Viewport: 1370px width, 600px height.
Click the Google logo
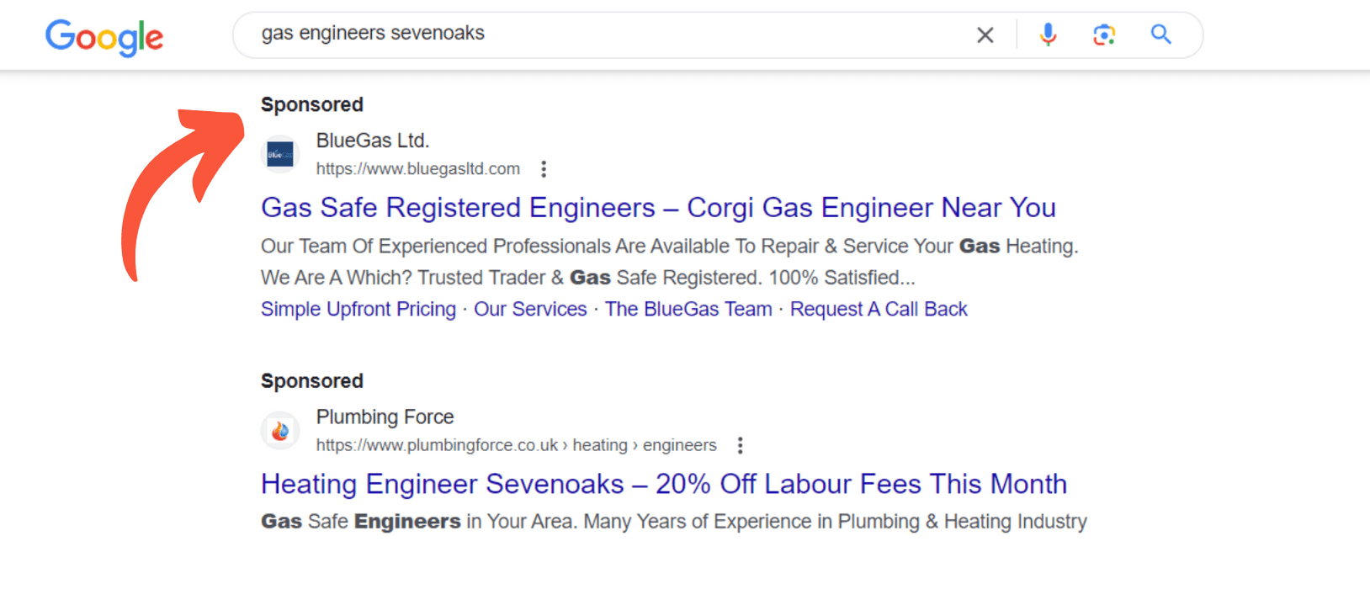tap(104, 36)
